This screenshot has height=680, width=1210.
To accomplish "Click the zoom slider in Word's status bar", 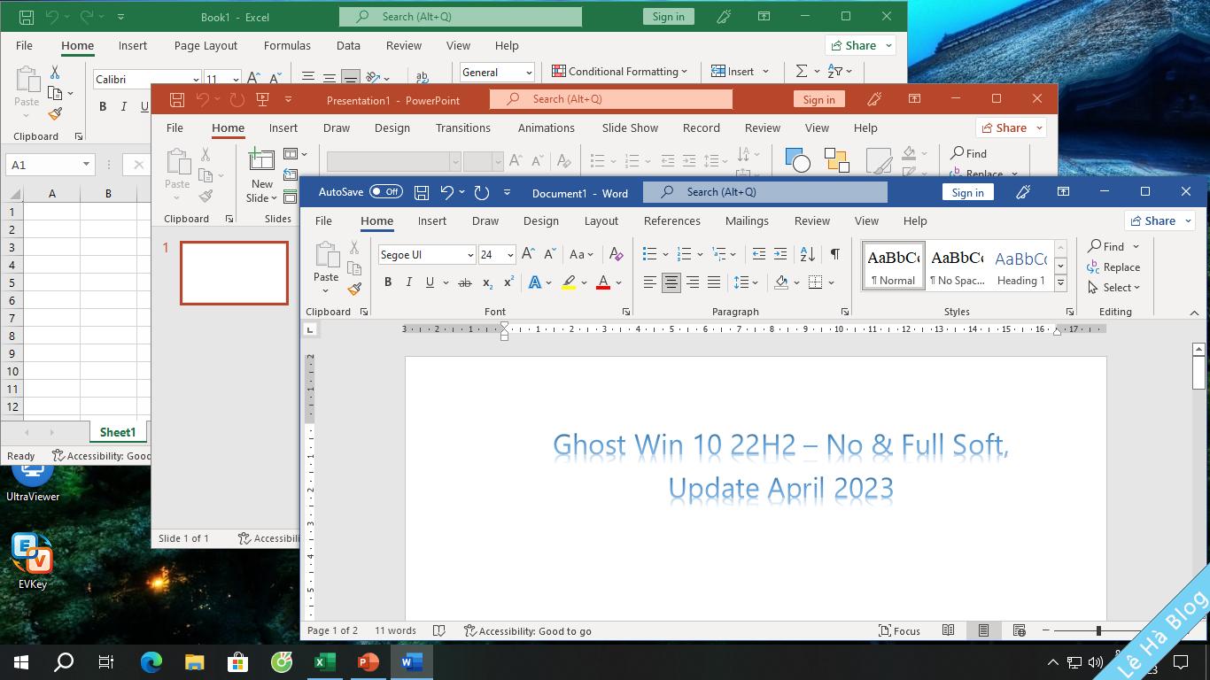I will tap(1098, 631).
